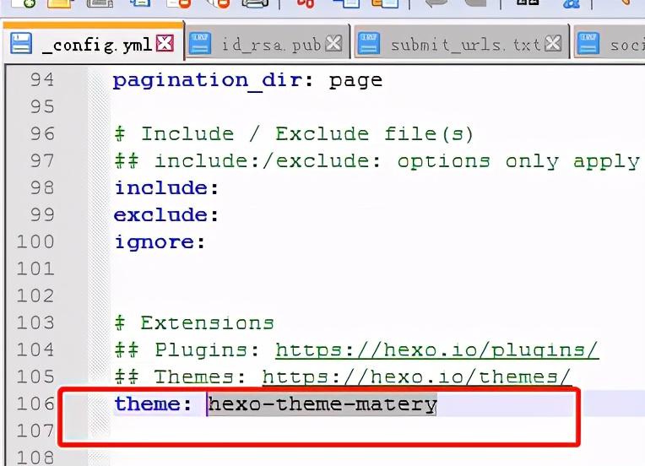Click line number 102 in the margin
The height and width of the screenshot is (466, 645).
[x=35, y=295]
